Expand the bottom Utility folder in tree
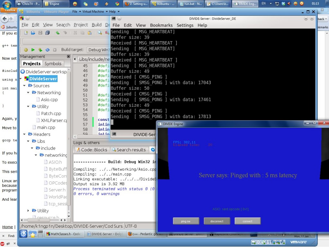 pos(28,211)
